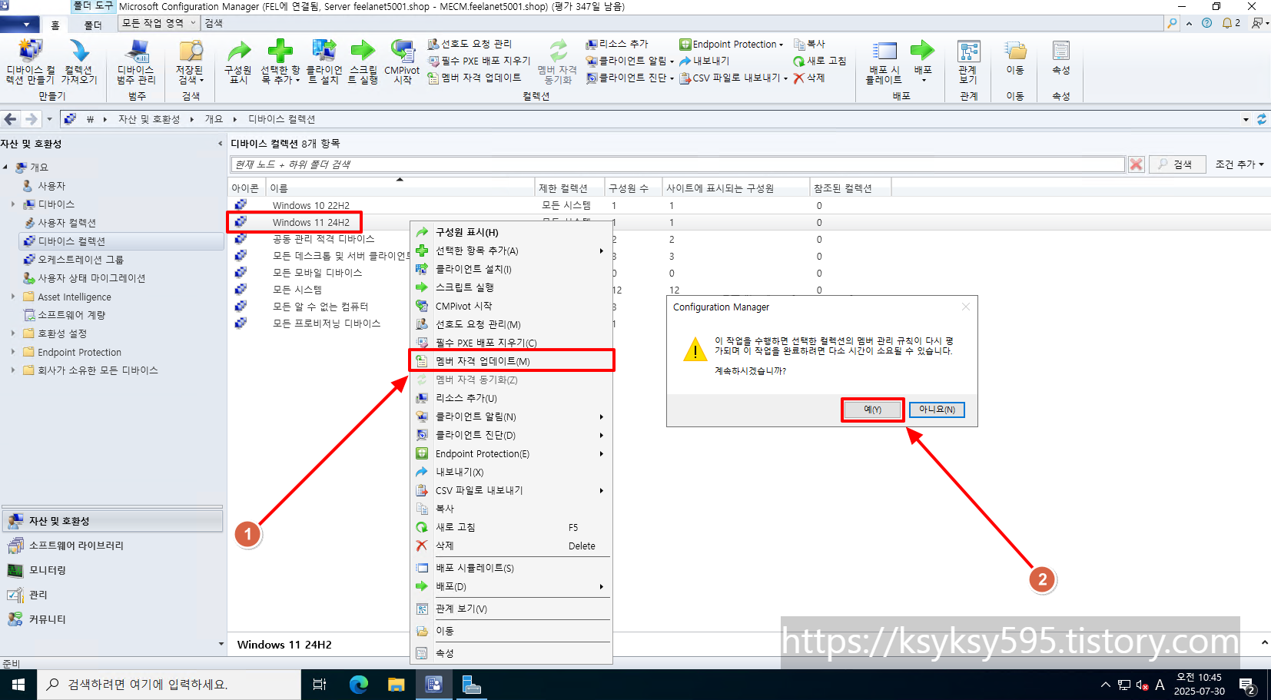Open 저장된 검색 dropdown
The image size is (1271, 700).
190,61
